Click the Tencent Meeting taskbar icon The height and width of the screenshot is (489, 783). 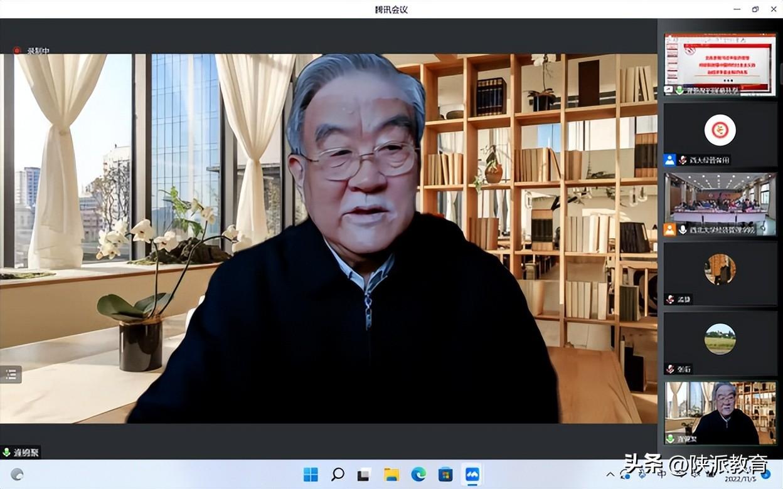pos(472,475)
